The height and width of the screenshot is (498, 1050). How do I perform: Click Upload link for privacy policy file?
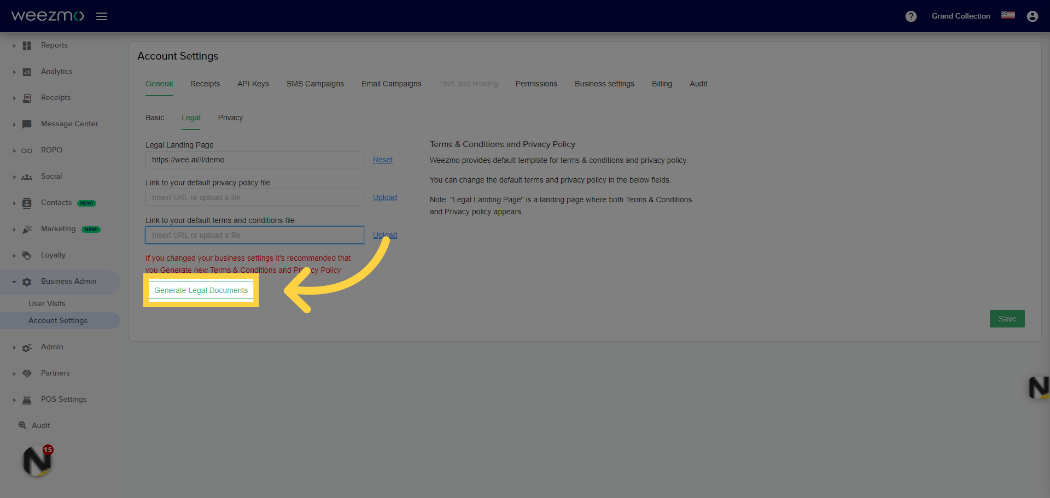(385, 197)
